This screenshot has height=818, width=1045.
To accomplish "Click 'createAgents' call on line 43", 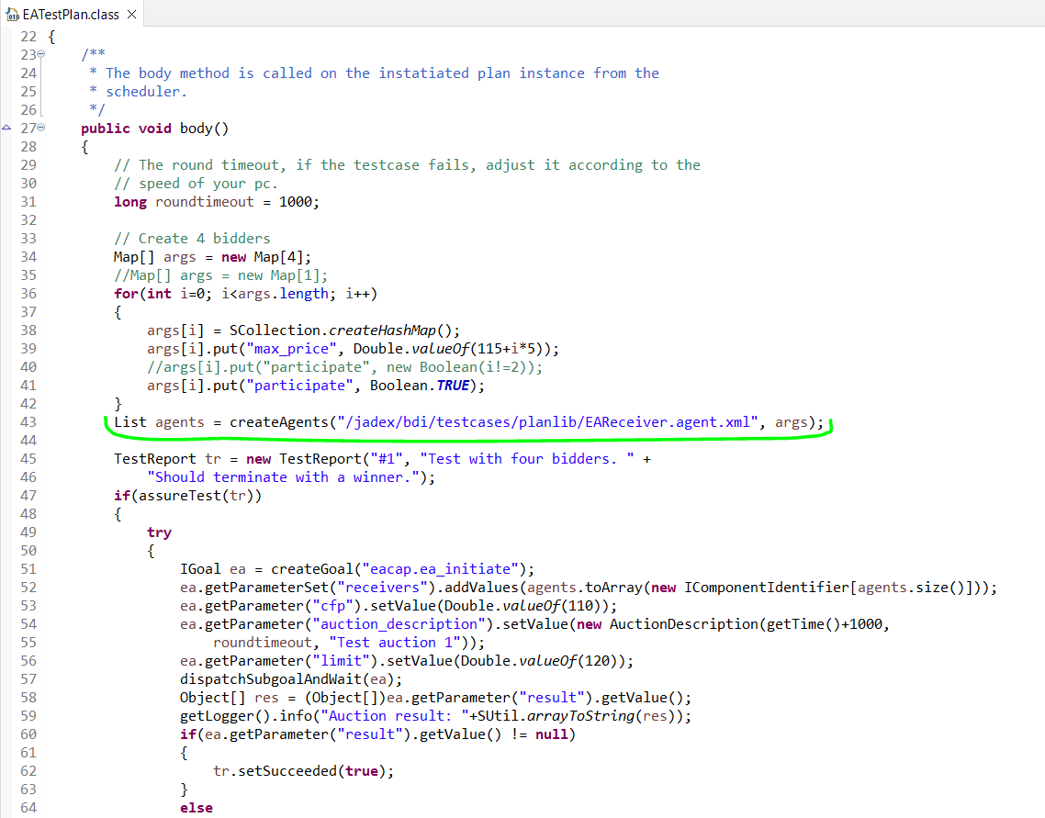I will pyautogui.click(x=278, y=421).
